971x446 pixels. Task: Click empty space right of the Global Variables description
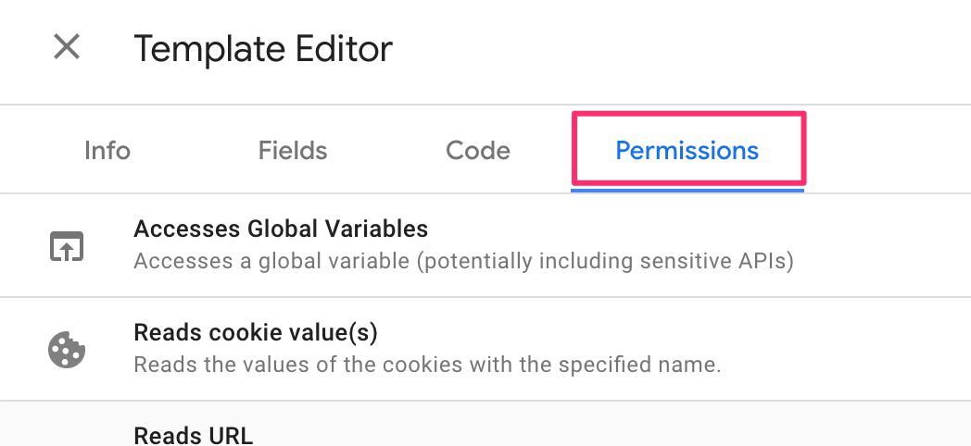[x=879, y=261]
